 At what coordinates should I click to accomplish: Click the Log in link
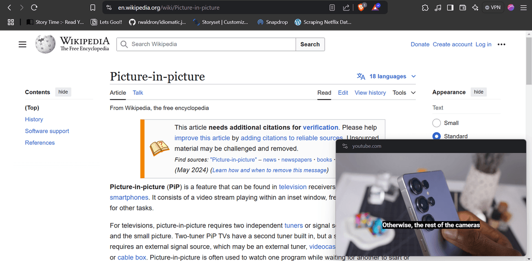pos(484,44)
